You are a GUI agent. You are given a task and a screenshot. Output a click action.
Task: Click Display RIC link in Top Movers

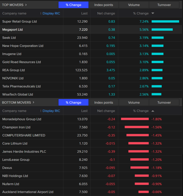click(x=51, y=13)
